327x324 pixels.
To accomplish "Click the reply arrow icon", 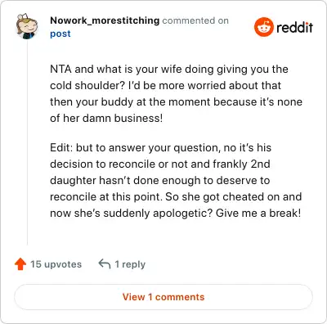I will (105, 263).
